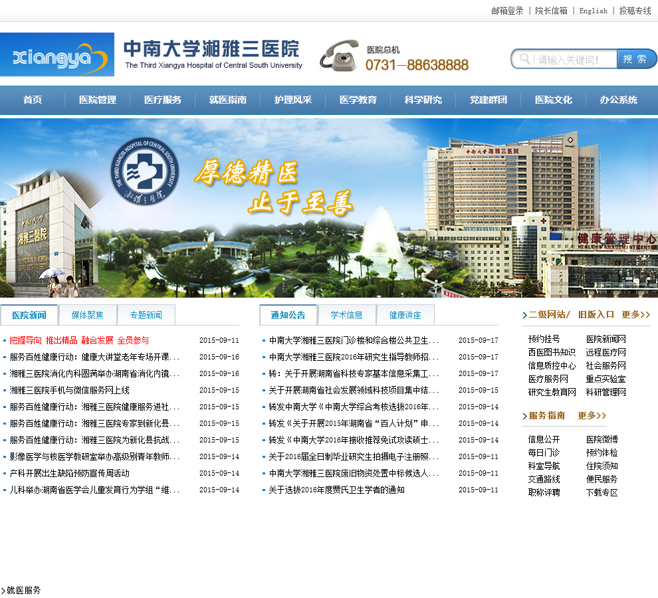Click the telephone icon beside hospital hotline
This screenshot has width=658, height=598.
[340, 55]
